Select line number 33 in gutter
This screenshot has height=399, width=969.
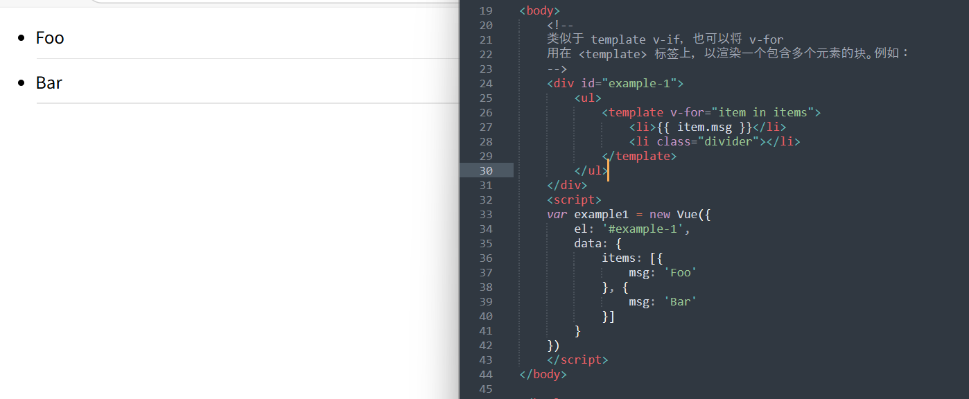(486, 214)
